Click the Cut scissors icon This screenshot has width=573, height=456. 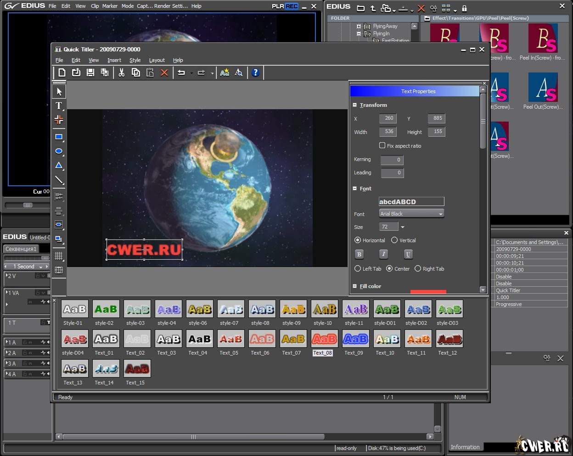pyautogui.click(x=121, y=72)
